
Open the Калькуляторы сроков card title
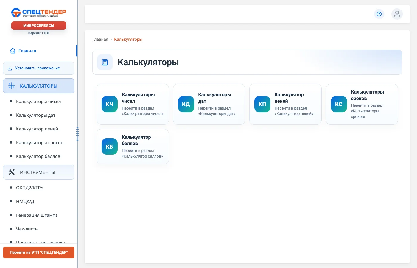click(x=368, y=95)
